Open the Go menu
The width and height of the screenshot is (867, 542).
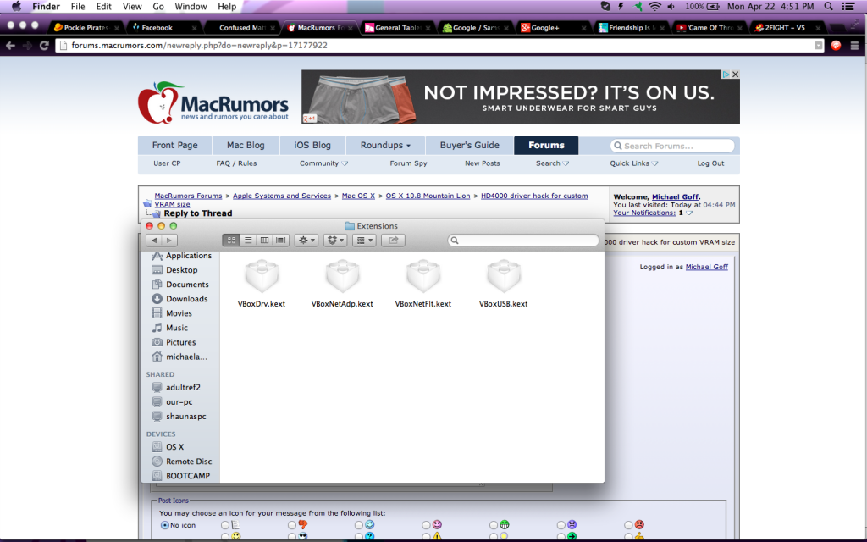(158, 7)
